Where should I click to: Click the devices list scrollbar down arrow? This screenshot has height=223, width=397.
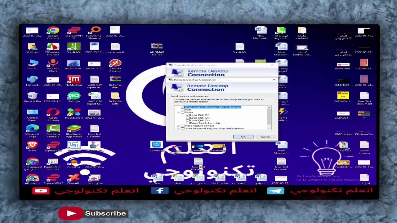[269, 128]
